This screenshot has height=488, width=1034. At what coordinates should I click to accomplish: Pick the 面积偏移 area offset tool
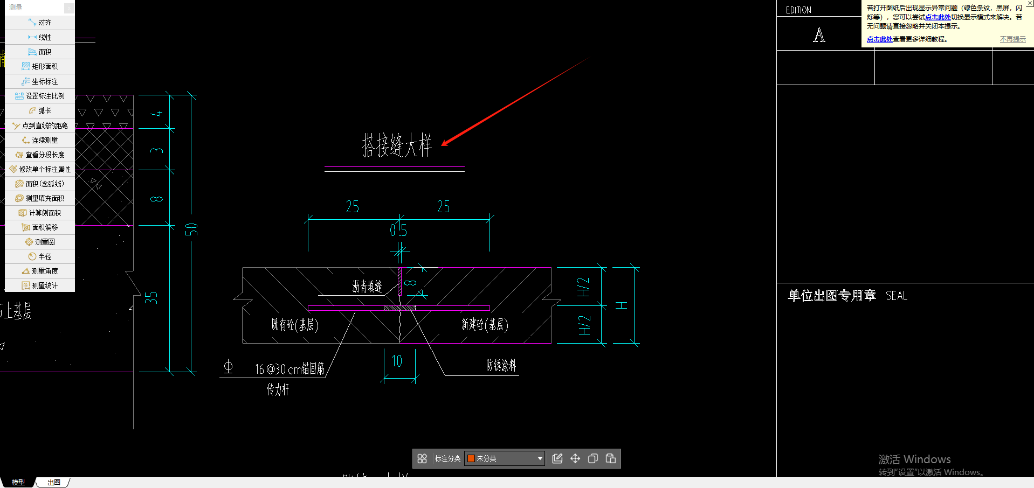(40, 227)
